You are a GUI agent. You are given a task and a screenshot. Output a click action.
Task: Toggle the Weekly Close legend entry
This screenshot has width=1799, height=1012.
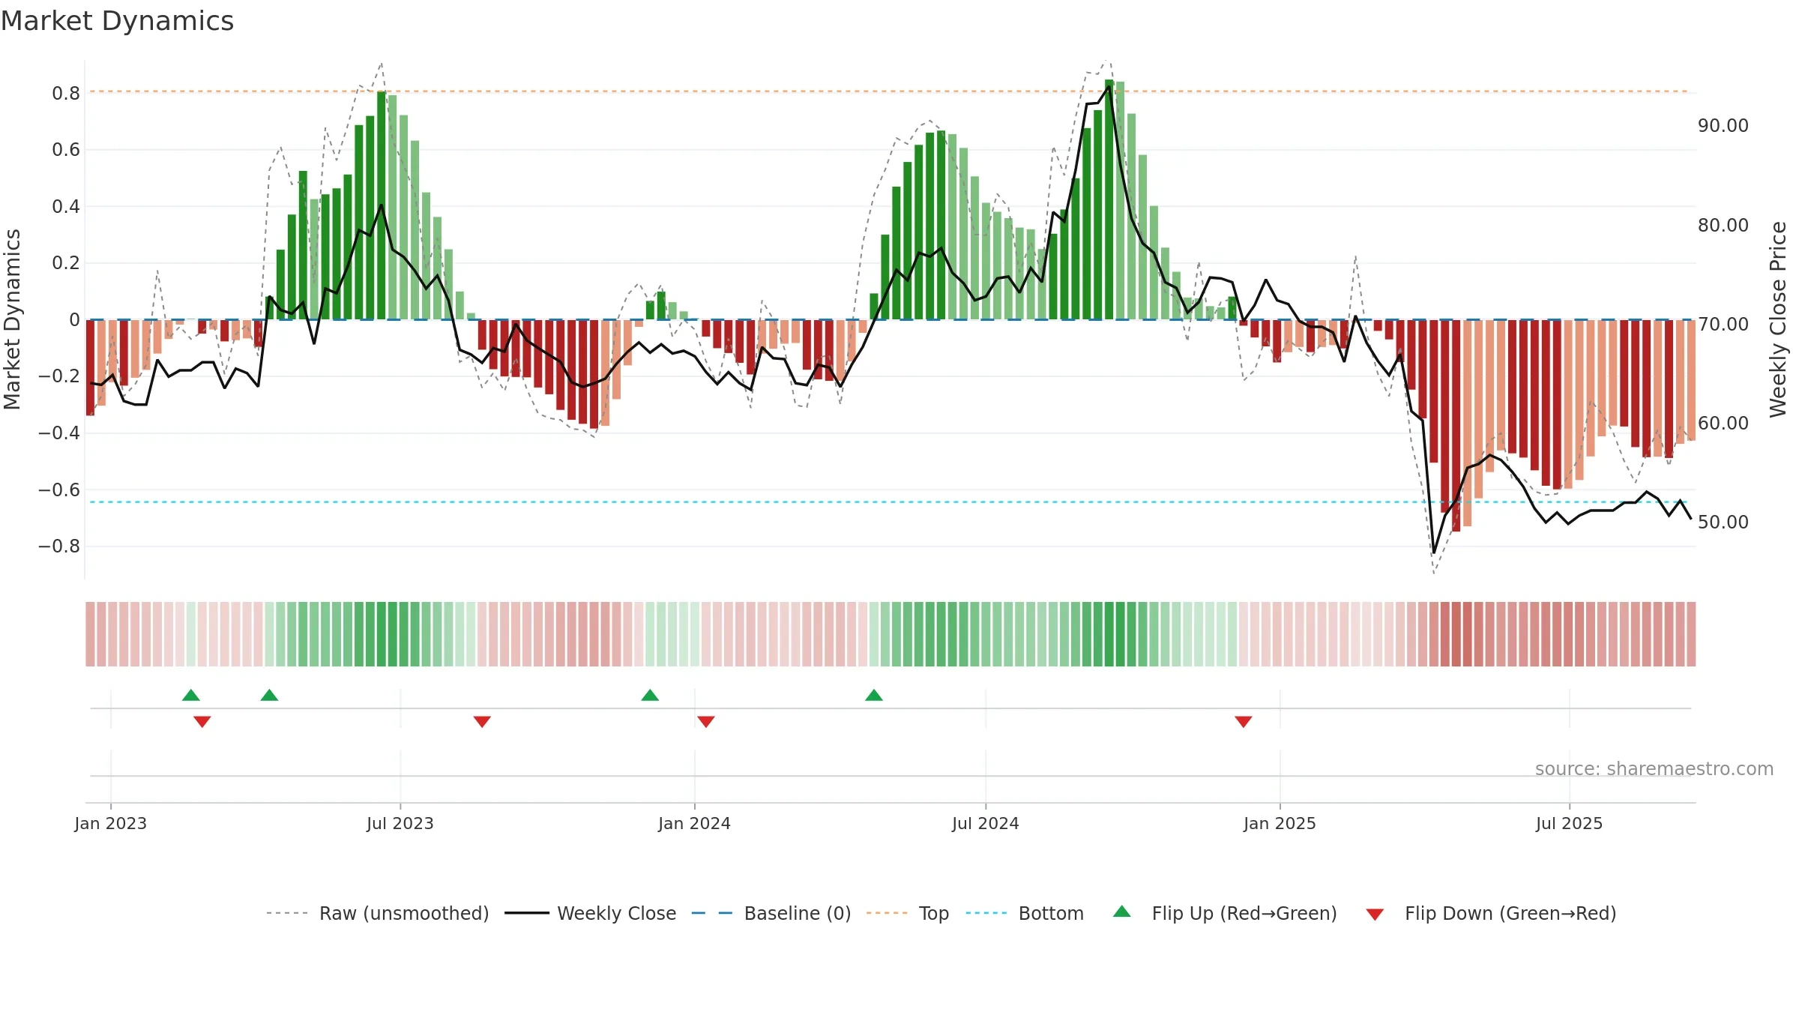(x=591, y=913)
